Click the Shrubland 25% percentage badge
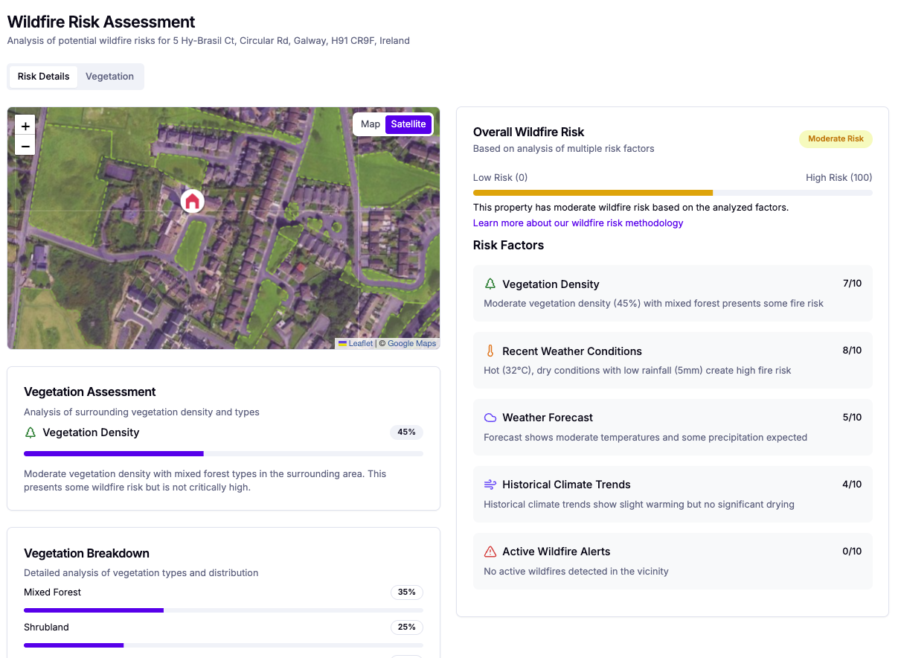 (406, 627)
